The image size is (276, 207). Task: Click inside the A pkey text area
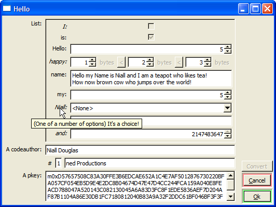pos(136,186)
